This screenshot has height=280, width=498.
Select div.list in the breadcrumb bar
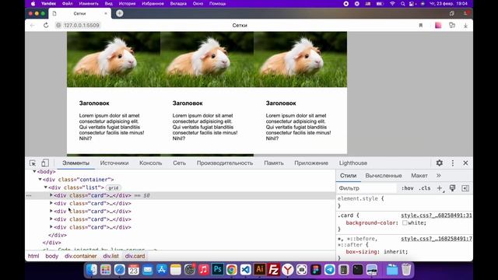pos(110,256)
